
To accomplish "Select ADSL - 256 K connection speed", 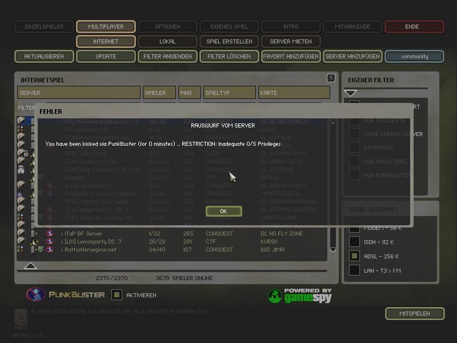I will (354, 256).
